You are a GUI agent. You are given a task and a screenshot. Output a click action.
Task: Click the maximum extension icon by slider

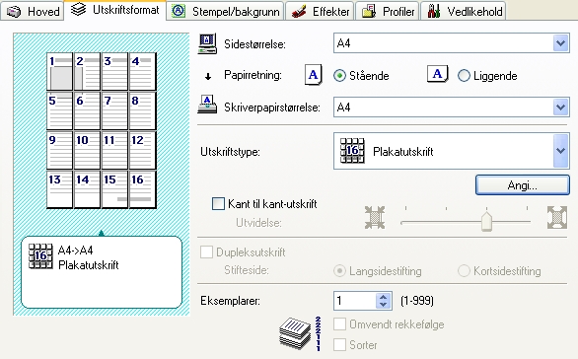click(557, 217)
